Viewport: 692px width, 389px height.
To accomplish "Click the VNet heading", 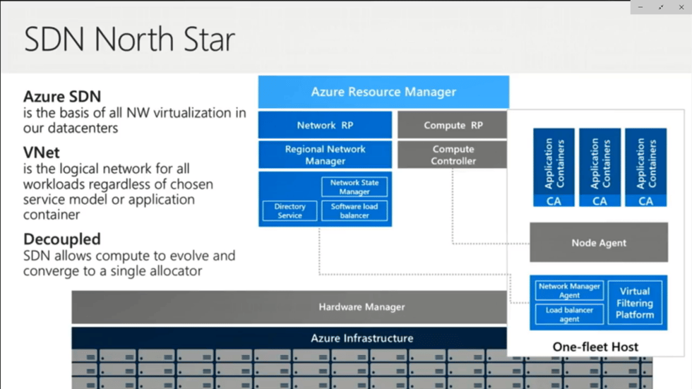I will pyautogui.click(x=42, y=152).
